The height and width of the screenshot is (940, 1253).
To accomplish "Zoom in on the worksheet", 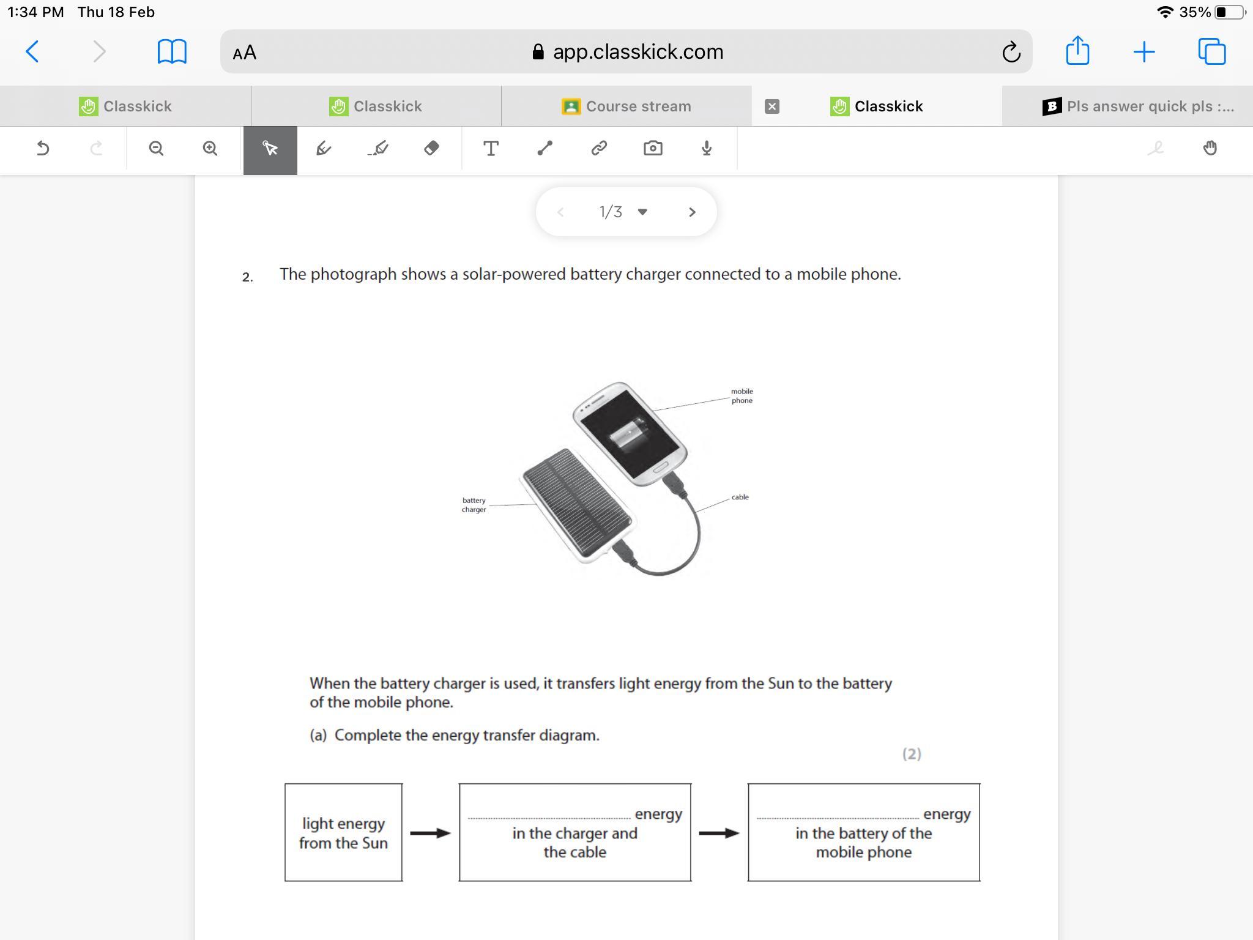I will [210, 149].
